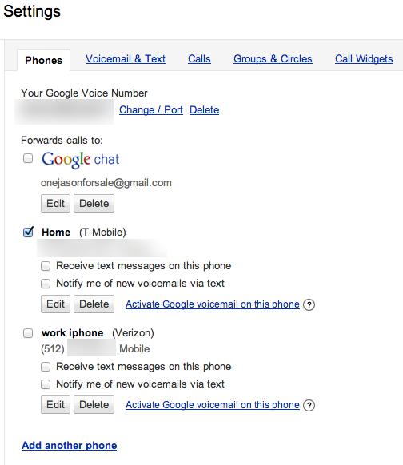Go to Call Widgets tab
The image size is (403, 465).
pos(364,58)
